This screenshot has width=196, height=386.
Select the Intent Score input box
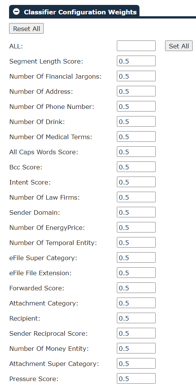click(136, 182)
